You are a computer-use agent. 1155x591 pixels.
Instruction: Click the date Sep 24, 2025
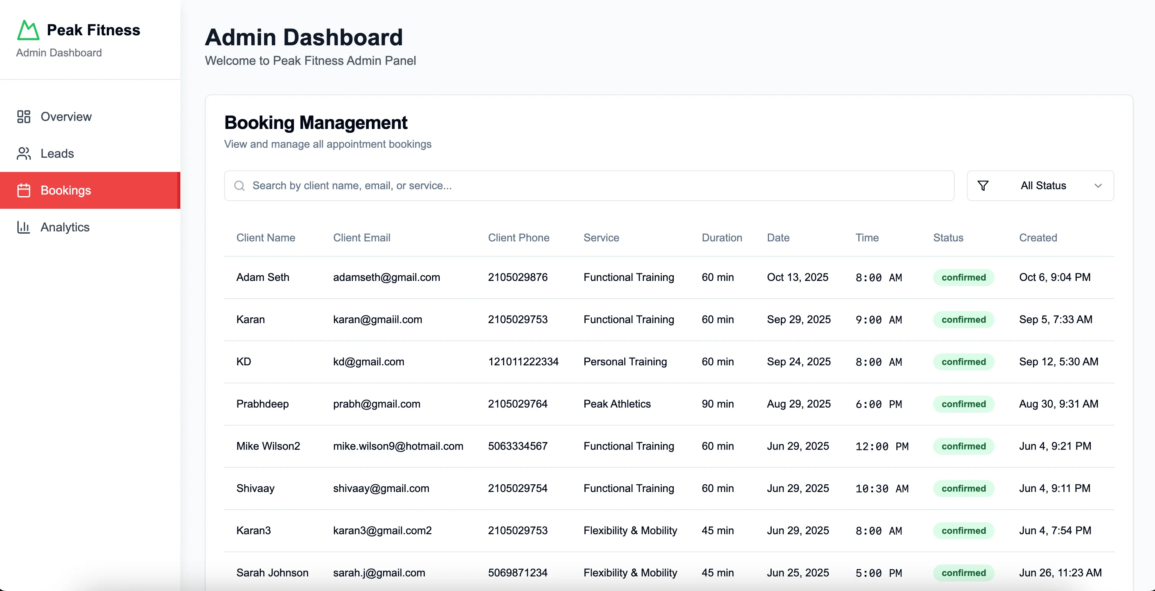799,362
